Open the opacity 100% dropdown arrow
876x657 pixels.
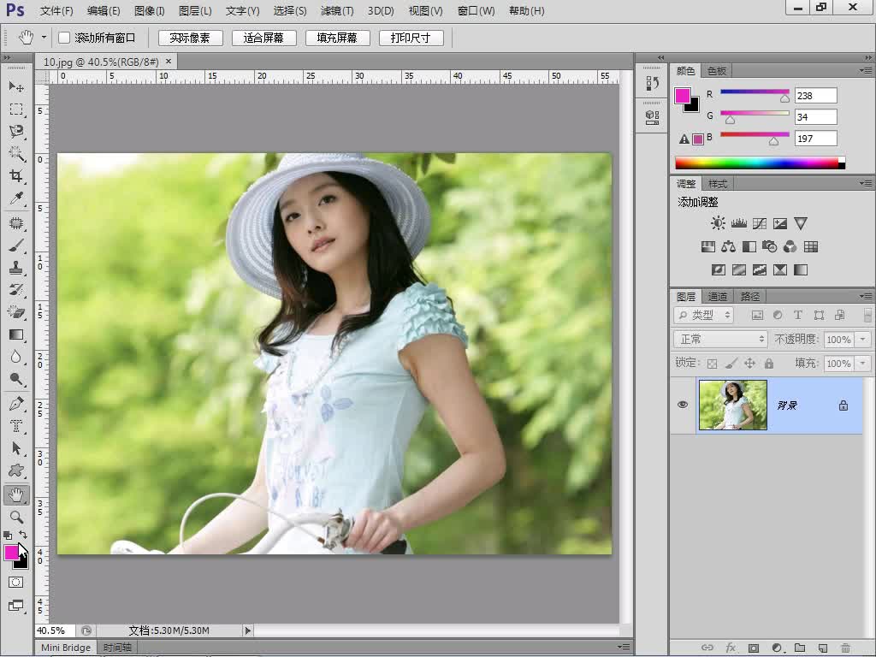pyautogui.click(x=862, y=340)
